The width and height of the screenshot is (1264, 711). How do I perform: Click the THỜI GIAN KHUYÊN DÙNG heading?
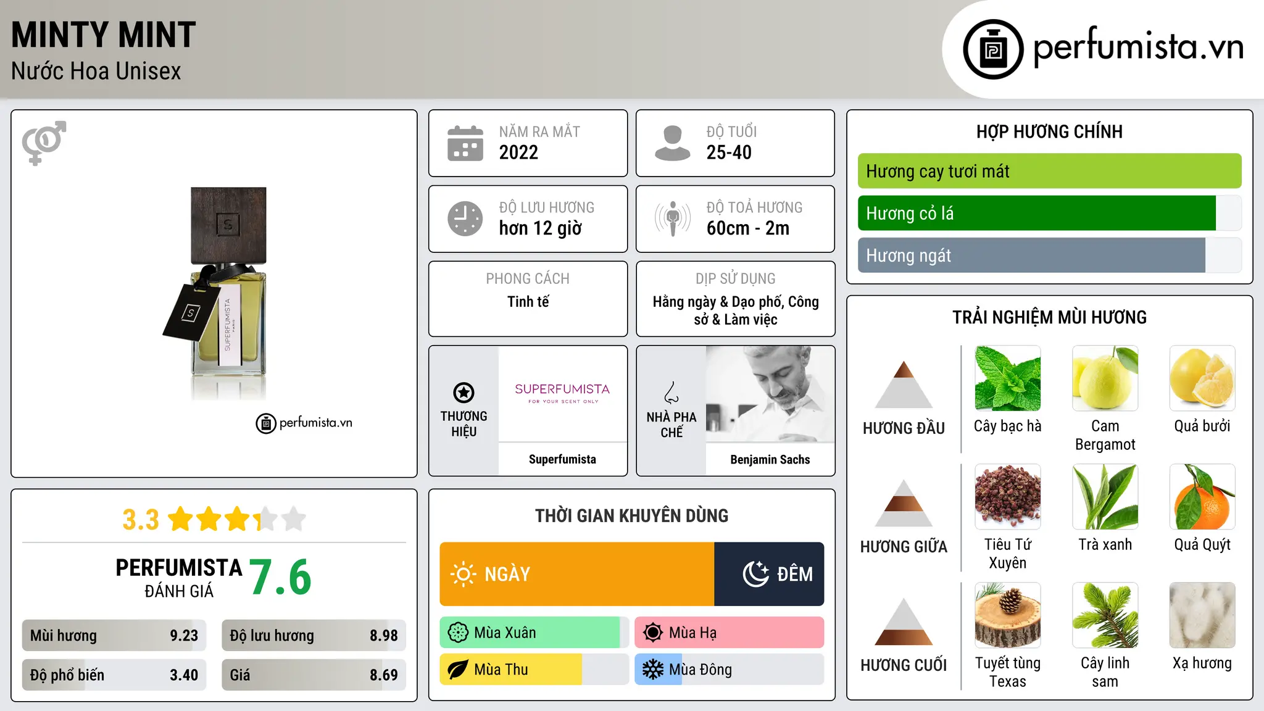(631, 515)
